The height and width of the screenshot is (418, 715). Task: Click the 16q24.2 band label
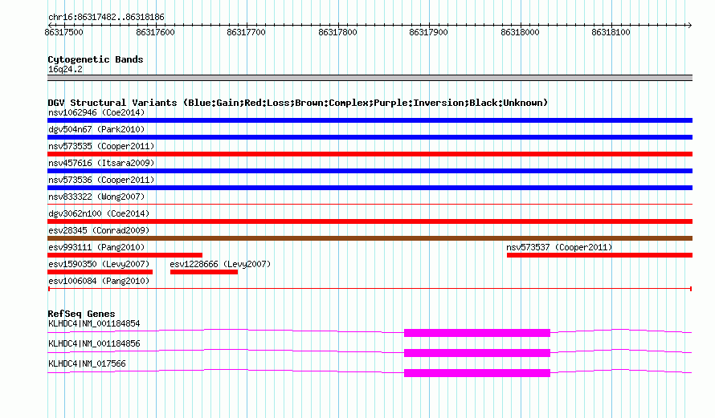[65, 69]
